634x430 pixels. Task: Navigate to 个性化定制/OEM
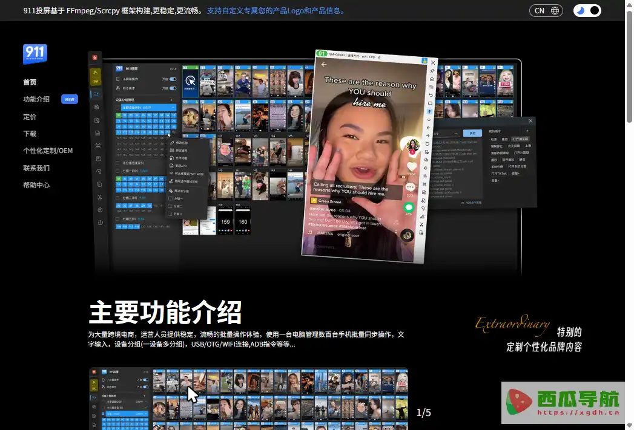click(x=48, y=151)
